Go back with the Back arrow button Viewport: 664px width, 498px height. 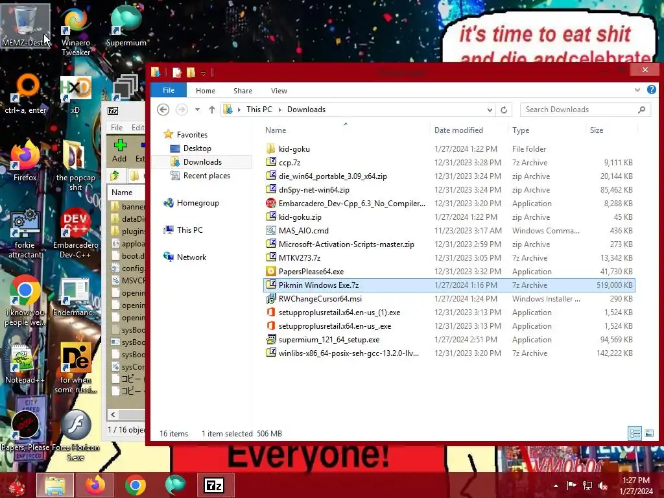point(163,110)
